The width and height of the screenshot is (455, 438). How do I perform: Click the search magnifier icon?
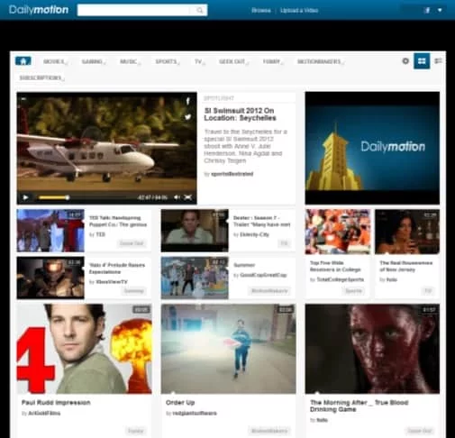[200, 10]
